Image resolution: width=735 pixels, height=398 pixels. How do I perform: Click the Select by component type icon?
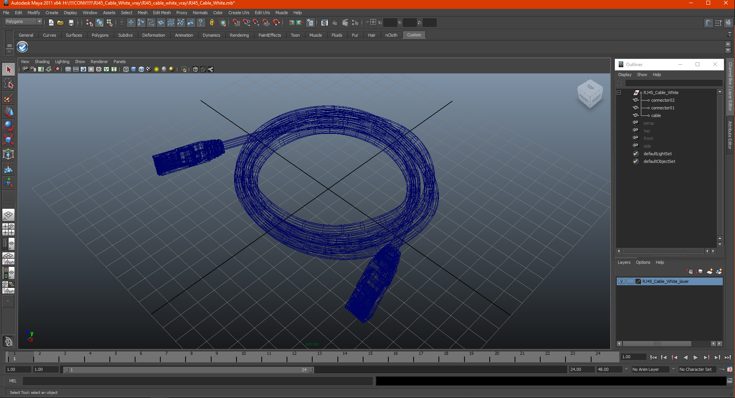pos(110,23)
